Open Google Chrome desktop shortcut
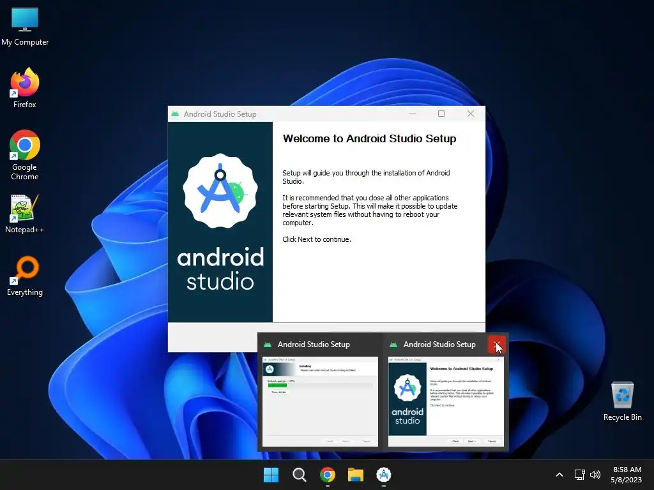Screen dimensions: 654x490 tap(25, 155)
